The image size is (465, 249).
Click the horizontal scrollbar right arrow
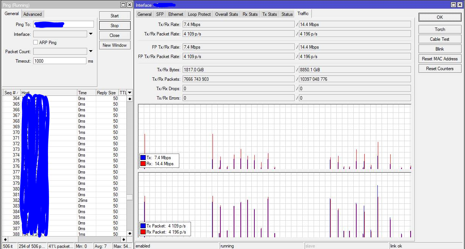(x=124, y=240)
